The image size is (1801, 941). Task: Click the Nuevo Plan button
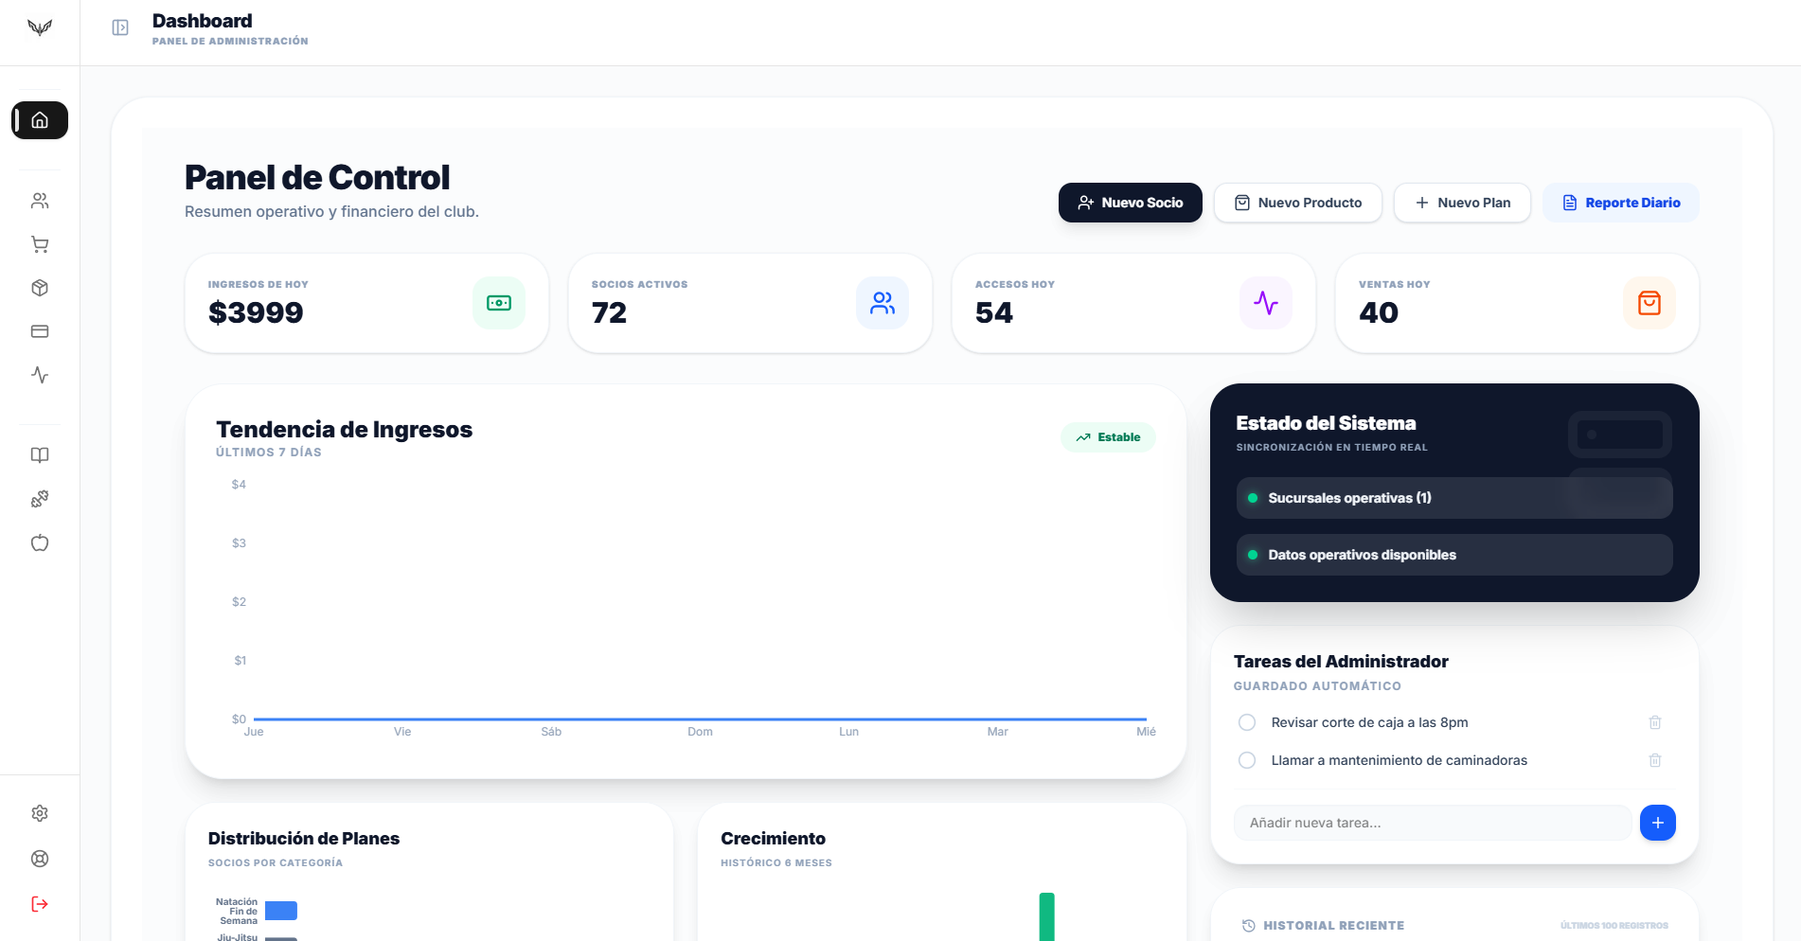pos(1462,203)
